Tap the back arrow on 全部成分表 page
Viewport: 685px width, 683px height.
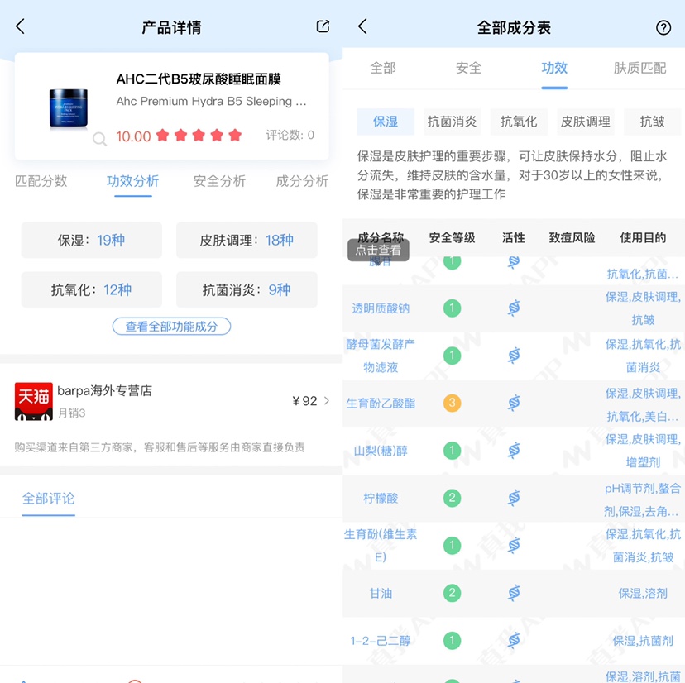coord(361,27)
